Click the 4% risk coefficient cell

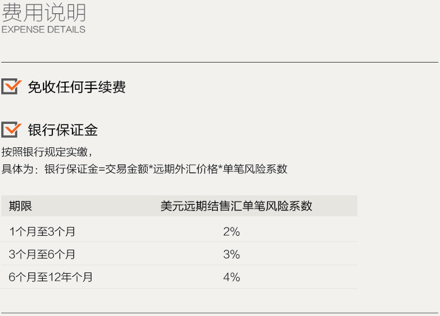[232, 277]
